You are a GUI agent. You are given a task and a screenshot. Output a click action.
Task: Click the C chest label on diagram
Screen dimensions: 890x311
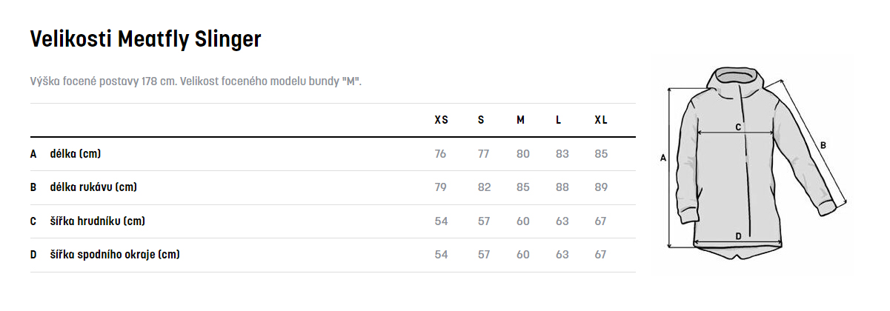point(738,127)
